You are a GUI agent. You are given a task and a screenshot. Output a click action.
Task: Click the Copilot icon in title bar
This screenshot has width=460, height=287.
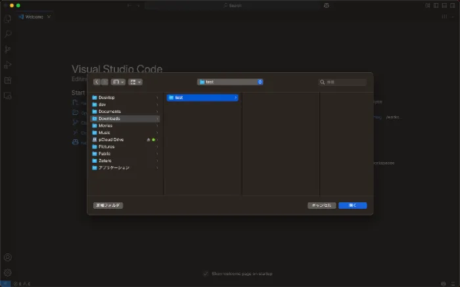326,5
